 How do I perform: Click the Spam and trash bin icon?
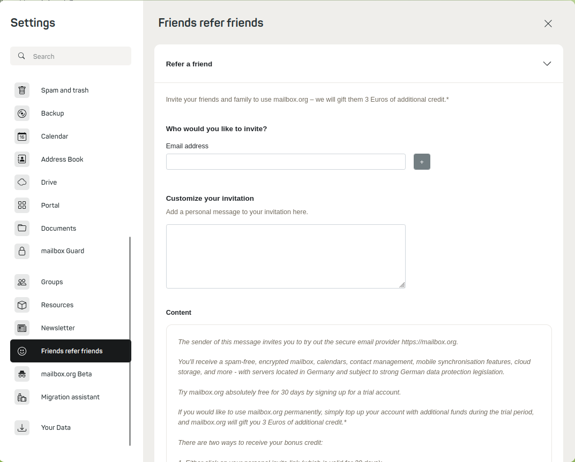pos(22,90)
